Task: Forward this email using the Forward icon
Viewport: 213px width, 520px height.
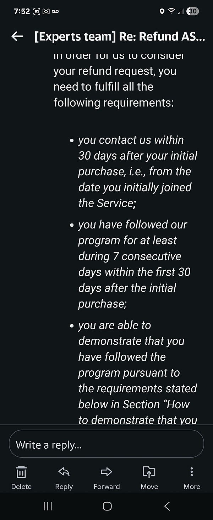Action: coord(106,472)
